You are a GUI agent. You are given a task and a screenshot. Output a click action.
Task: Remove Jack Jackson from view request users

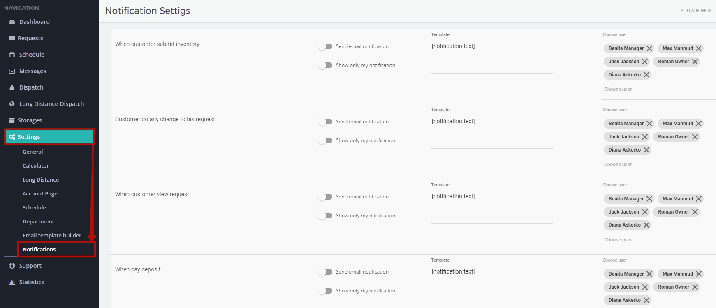(645, 212)
